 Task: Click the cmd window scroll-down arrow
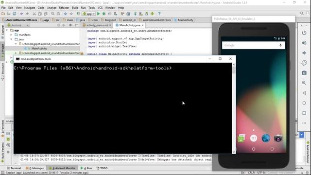pos(234,152)
